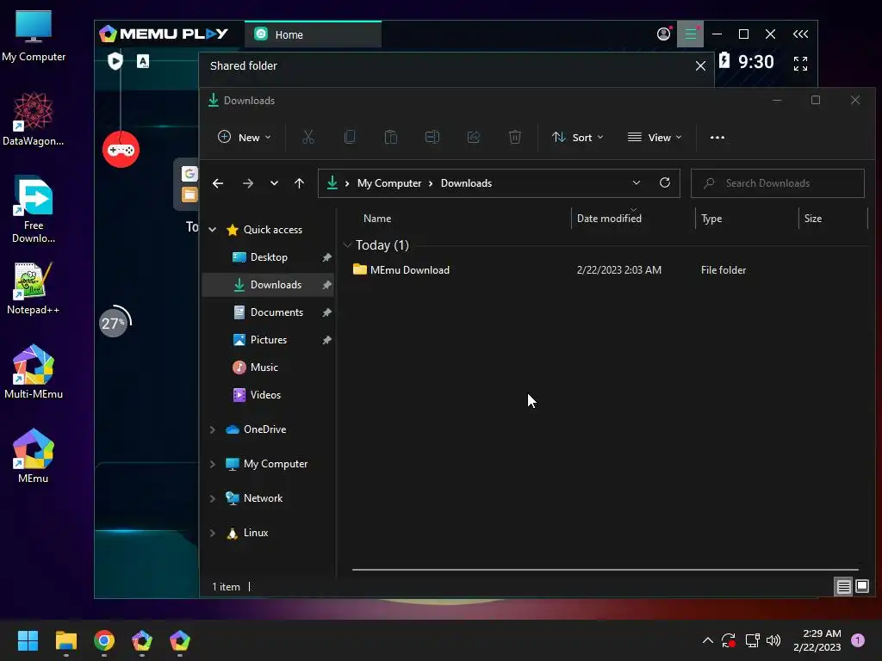Go back with the left arrow

click(x=218, y=183)
